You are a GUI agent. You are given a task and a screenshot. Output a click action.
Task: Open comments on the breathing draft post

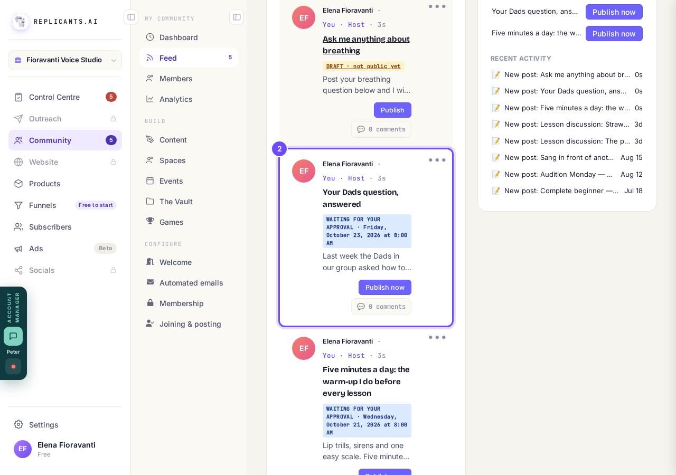coord(381,129)
